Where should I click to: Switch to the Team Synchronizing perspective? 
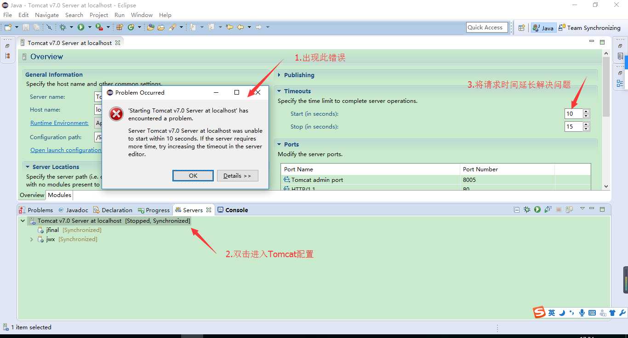pos(590,28)
